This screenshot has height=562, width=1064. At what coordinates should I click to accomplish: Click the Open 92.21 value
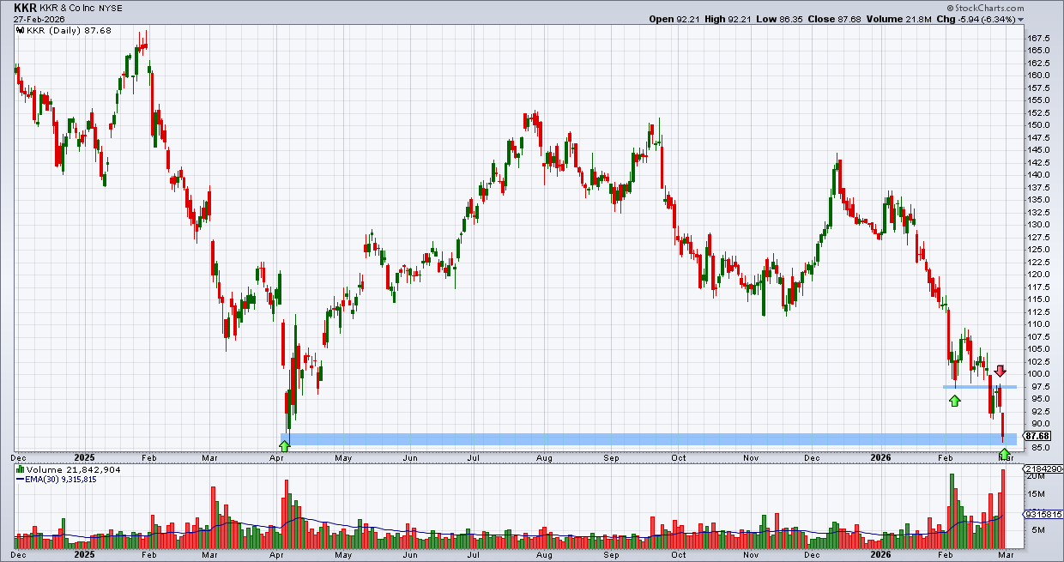[674, 19]
